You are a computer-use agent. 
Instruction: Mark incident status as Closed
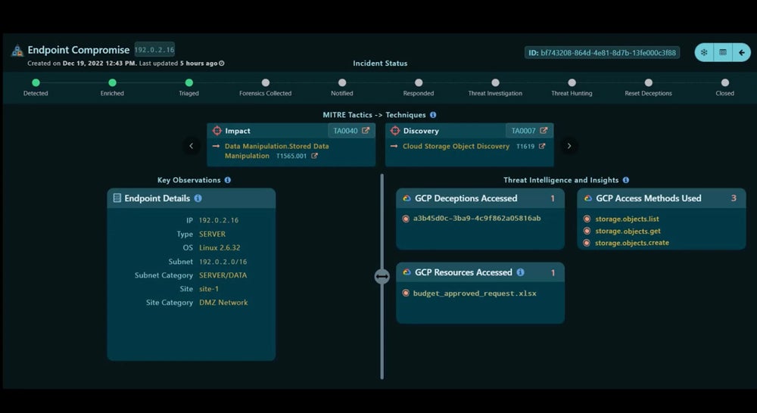[724, 83]
